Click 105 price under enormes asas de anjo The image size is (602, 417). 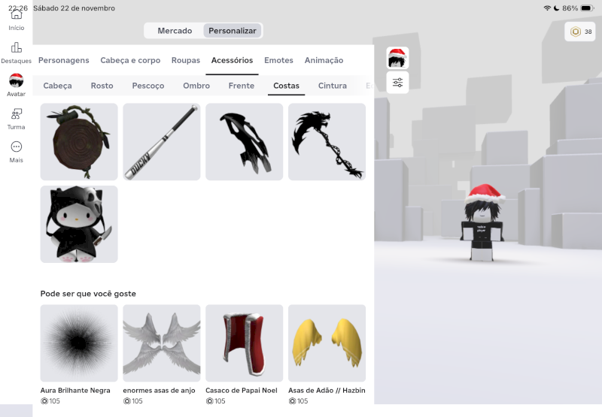point(133,401)
